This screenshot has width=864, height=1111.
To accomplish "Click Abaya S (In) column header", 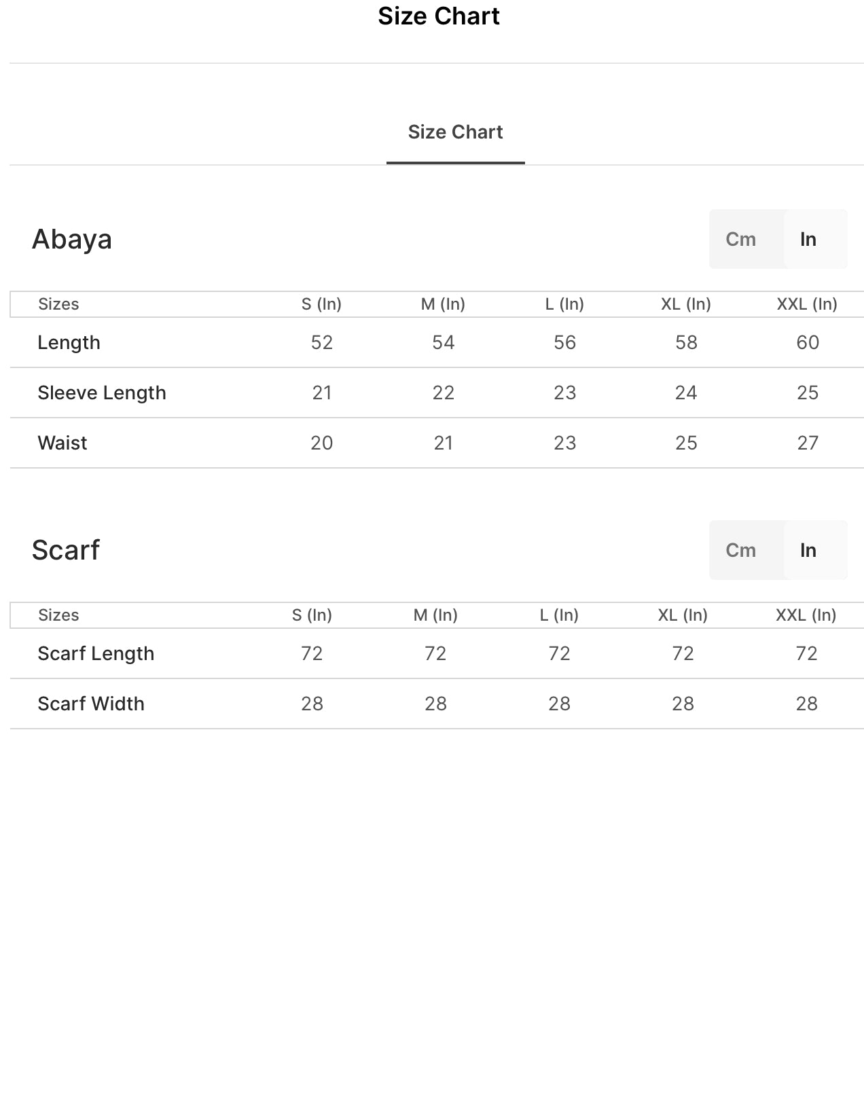I will (x=321, y=304).
